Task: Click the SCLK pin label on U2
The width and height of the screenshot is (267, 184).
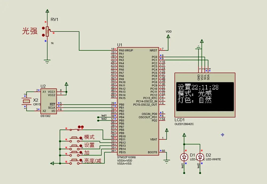Action: (52, 108)
